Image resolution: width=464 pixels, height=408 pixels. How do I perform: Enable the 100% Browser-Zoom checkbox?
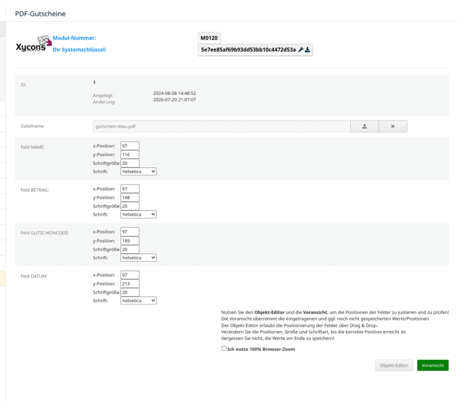[224, 349]
